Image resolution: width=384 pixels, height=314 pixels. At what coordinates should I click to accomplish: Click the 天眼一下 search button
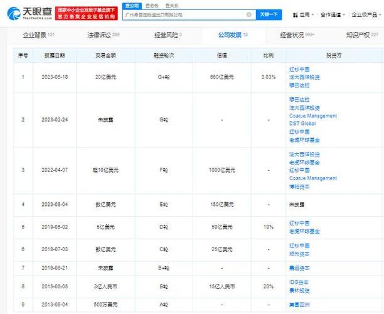[x=269, y=14]
